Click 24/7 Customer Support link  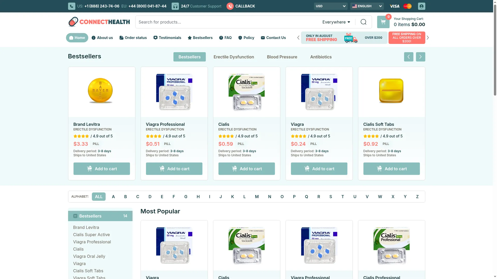coord(201,6)
